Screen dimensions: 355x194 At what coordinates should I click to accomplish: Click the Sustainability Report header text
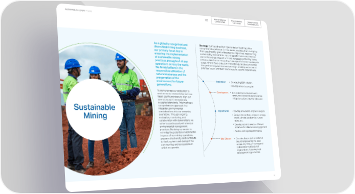tap(78, 10)
